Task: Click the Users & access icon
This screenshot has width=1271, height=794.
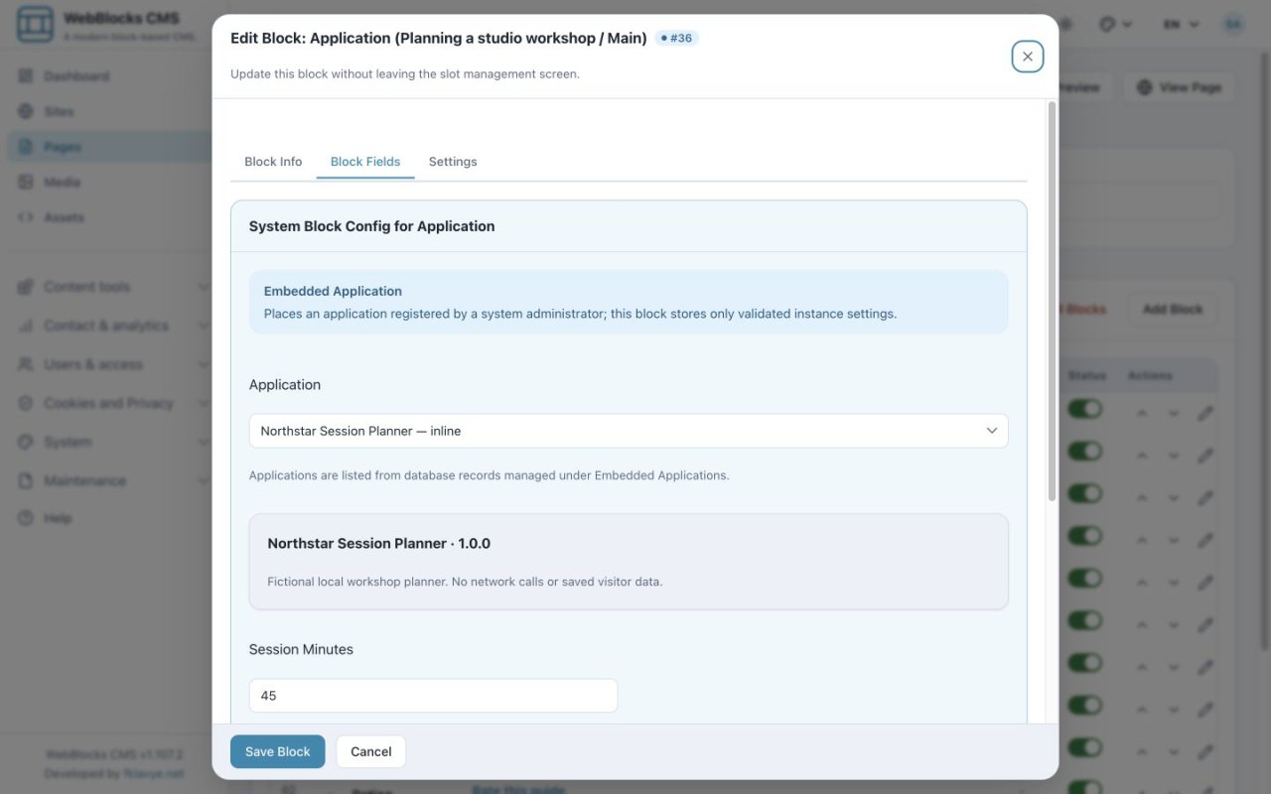Action: [x=26, y=364]
